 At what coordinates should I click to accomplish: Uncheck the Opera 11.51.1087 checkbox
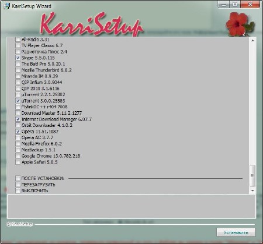(18, 132)
